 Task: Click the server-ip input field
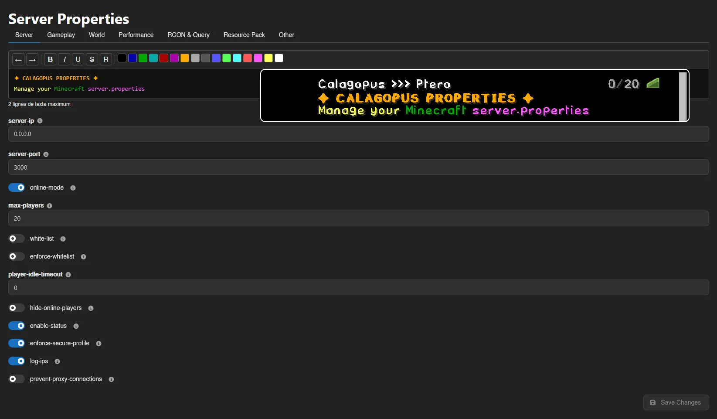point(358,134)
